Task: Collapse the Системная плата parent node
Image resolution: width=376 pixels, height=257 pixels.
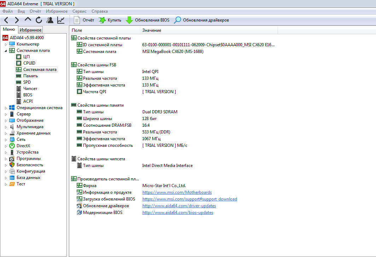Action: coord(6,51)
